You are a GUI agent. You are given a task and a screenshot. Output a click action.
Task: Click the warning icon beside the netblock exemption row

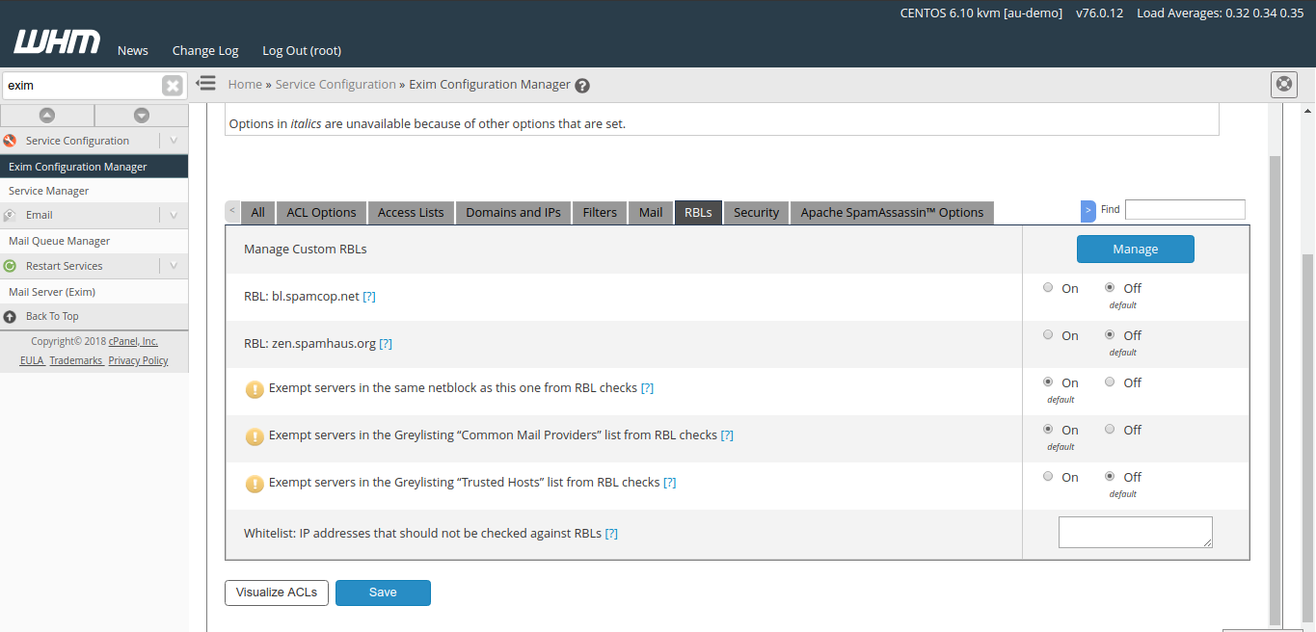point(255,389)
